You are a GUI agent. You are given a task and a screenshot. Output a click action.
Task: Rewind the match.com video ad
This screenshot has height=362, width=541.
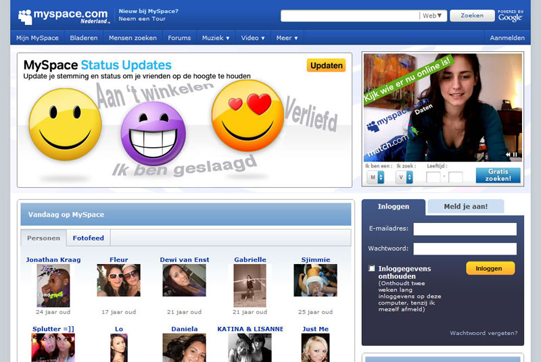(507, 155)
